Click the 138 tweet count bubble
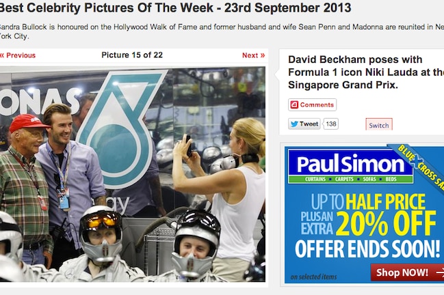Screen dimensions: 444x295 [330, 124]
